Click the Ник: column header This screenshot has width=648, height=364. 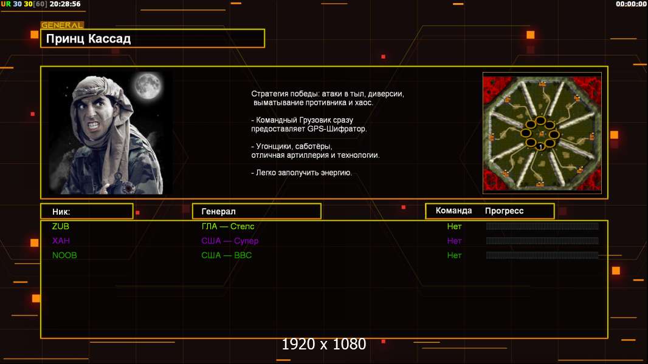click(x=86, y=211)
